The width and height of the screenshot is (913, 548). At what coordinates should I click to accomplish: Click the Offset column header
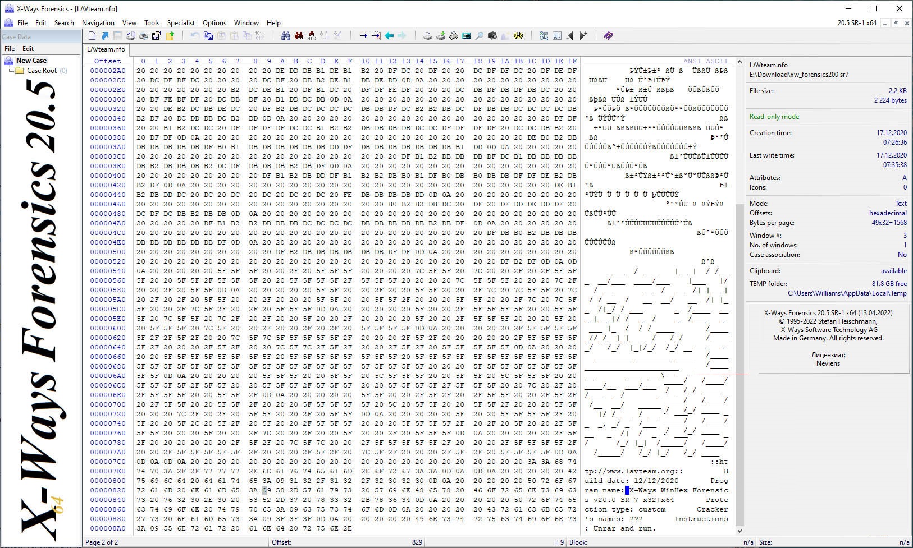coord(107,61)
